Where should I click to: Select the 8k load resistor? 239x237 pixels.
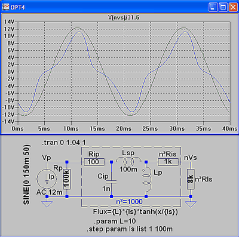click(x=191, y=179)
